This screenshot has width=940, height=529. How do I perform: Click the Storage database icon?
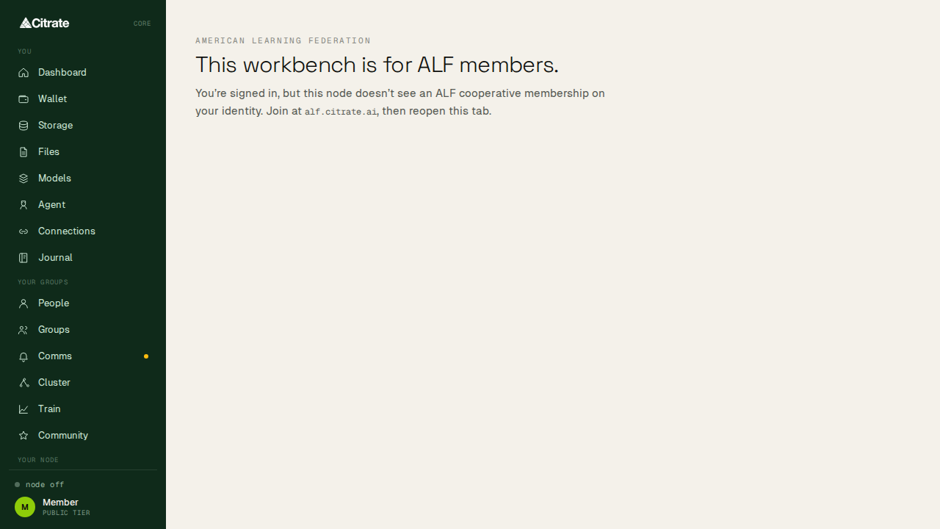(23, 126)
